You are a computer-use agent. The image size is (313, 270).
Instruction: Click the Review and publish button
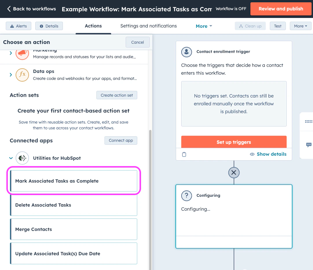coord(281,9)
